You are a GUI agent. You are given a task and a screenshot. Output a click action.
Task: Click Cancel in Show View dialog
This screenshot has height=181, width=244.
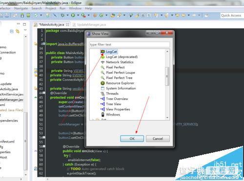tap(158, 139)
